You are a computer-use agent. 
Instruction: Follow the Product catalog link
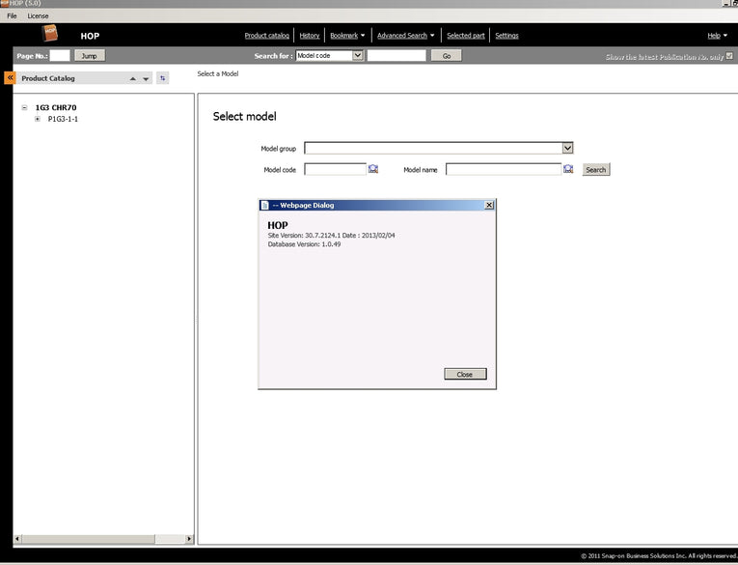(x=268, y=36)
